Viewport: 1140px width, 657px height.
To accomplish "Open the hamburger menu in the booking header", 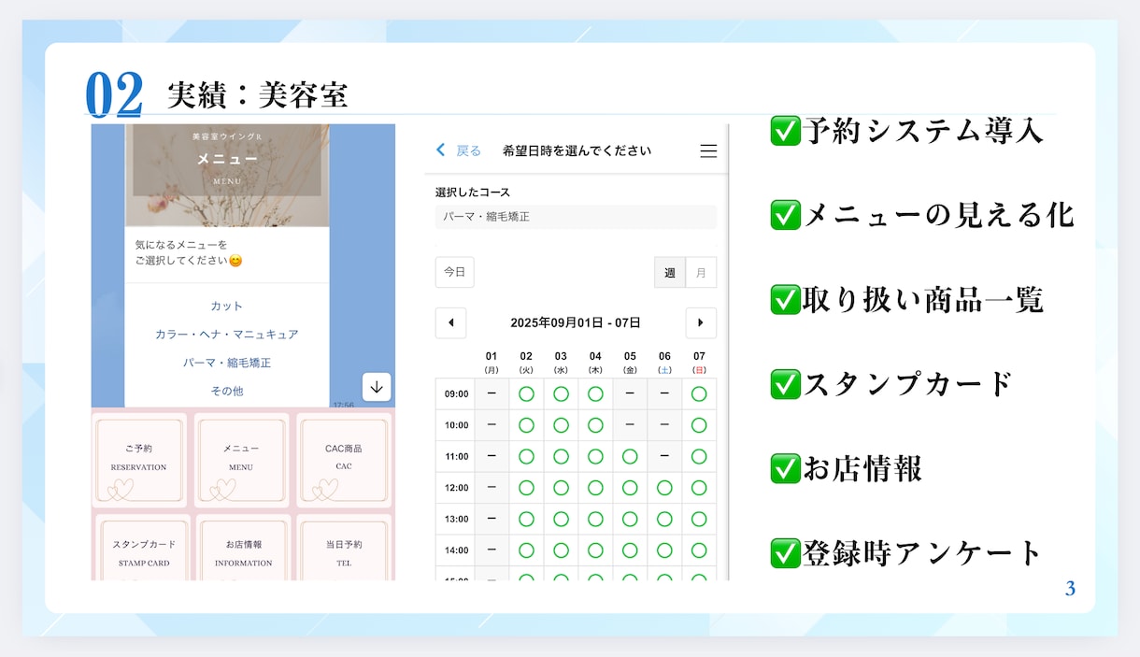I will pos(708,150).
